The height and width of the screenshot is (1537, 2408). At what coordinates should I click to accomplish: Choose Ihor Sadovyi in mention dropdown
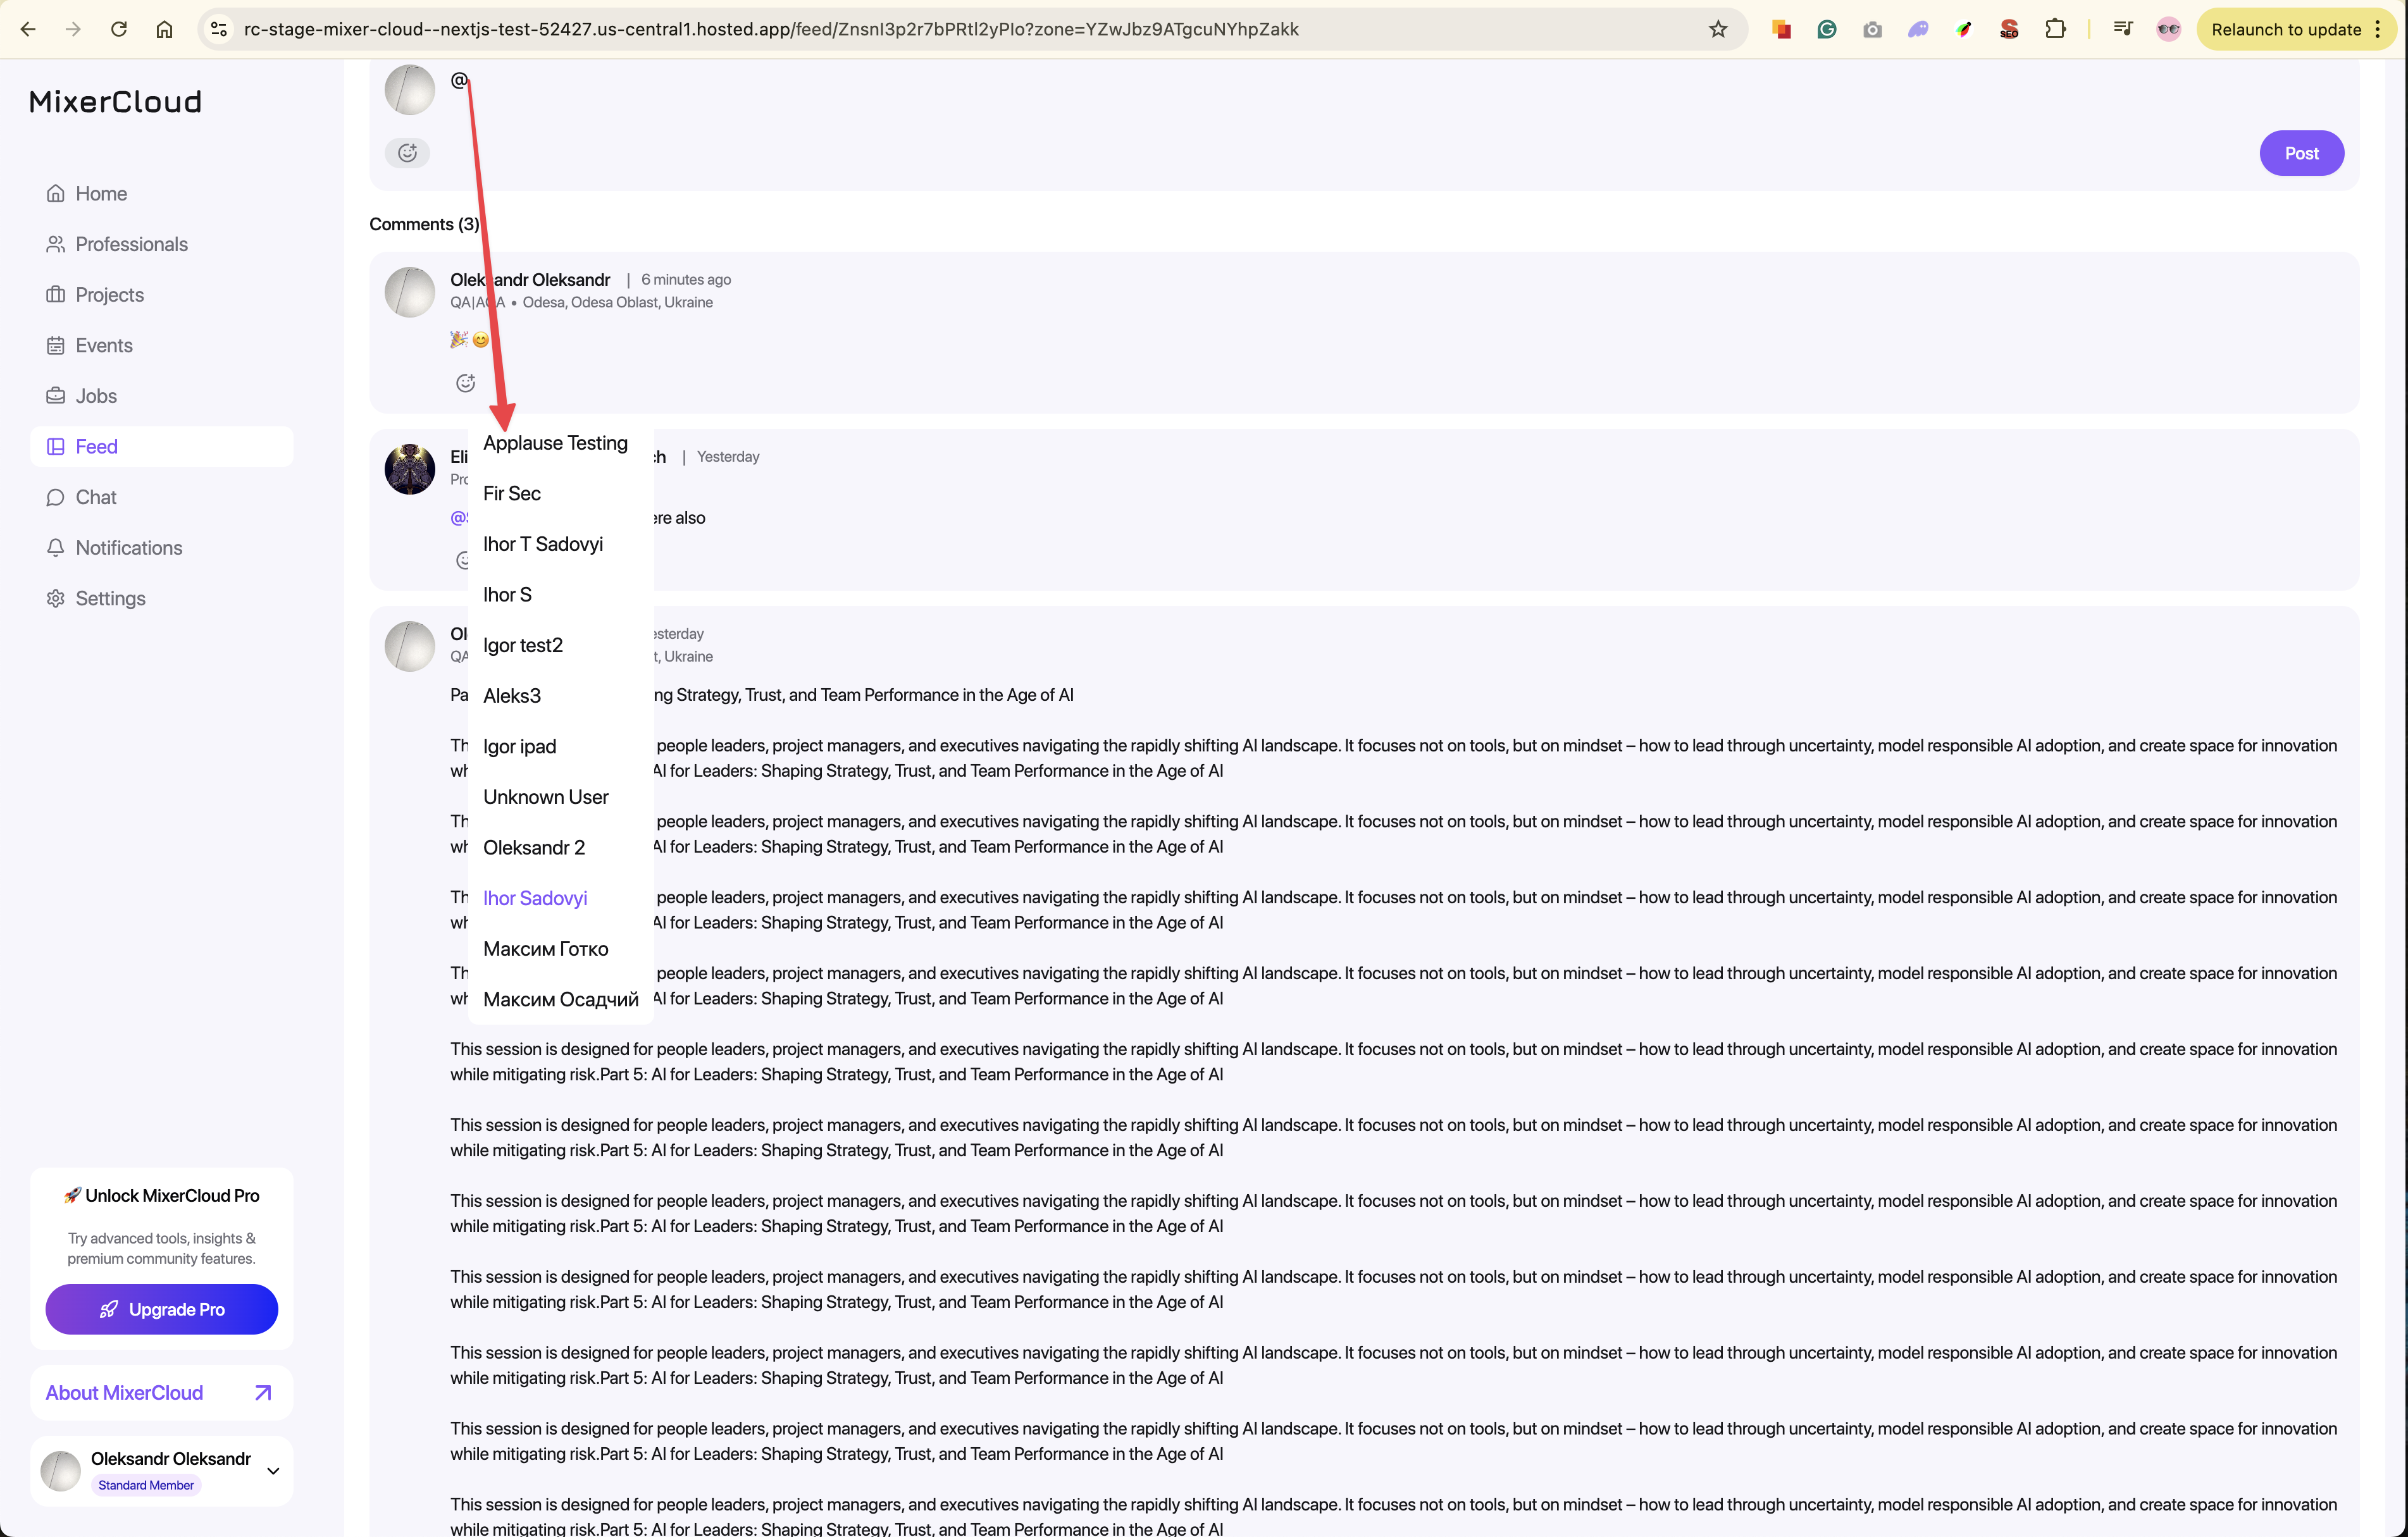535,898
